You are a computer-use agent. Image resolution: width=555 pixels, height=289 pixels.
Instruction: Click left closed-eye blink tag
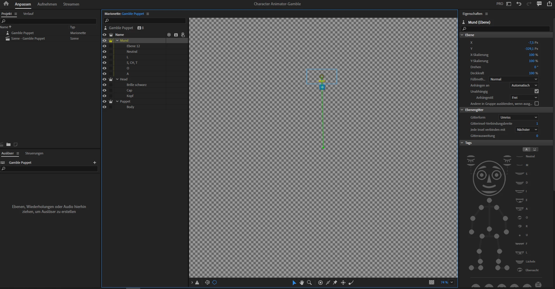pos(471,160)
